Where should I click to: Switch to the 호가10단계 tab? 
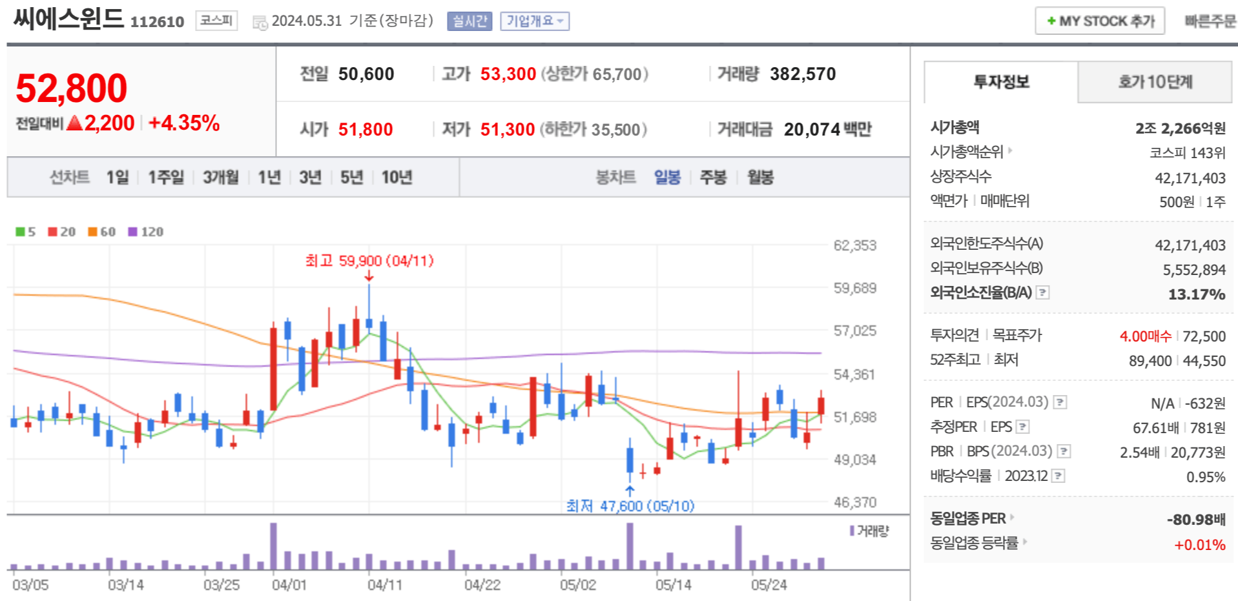(1155, 82)
